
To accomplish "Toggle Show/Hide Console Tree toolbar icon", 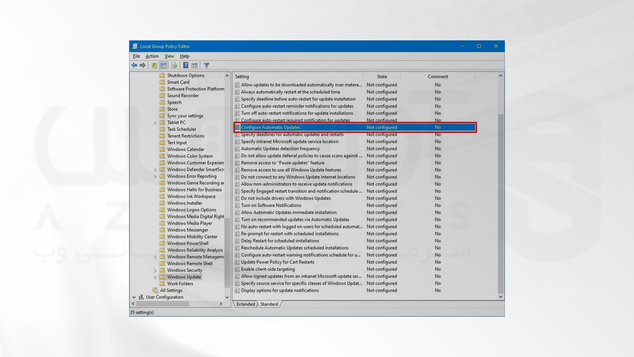I will pyautogui.click(x=163, y=65).
